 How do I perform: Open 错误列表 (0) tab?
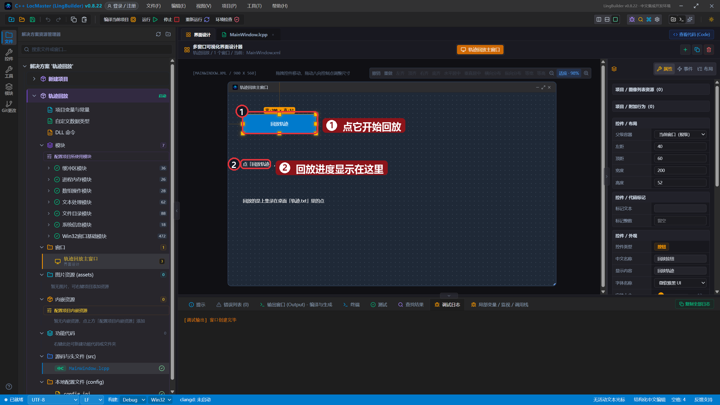pos(232,304)
